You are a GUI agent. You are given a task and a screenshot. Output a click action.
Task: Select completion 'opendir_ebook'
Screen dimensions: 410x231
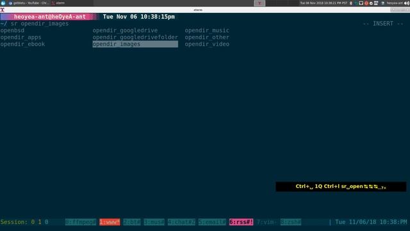tap(22, 44)
